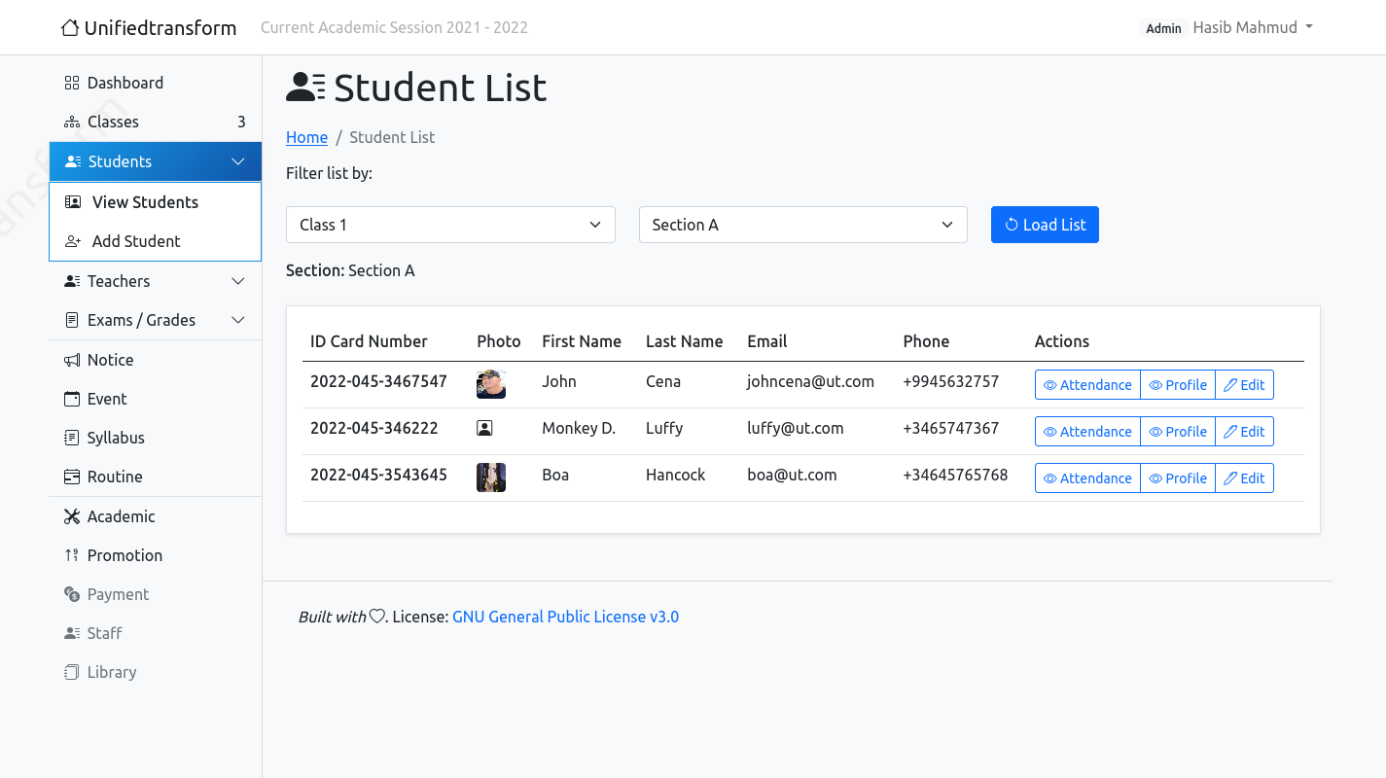Click the Syllabus journal icon

click(72, 438)
